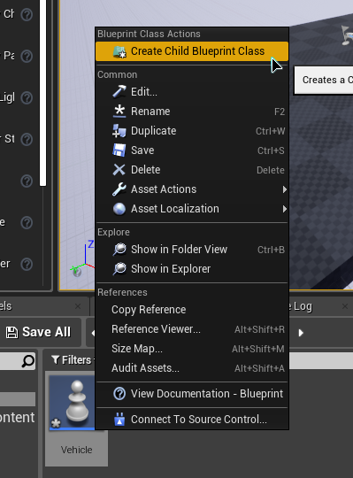Screen dimensions: 353x478
Task: Choose Show in Folder View
Action: pyautogui.click(x=192, y=250)
